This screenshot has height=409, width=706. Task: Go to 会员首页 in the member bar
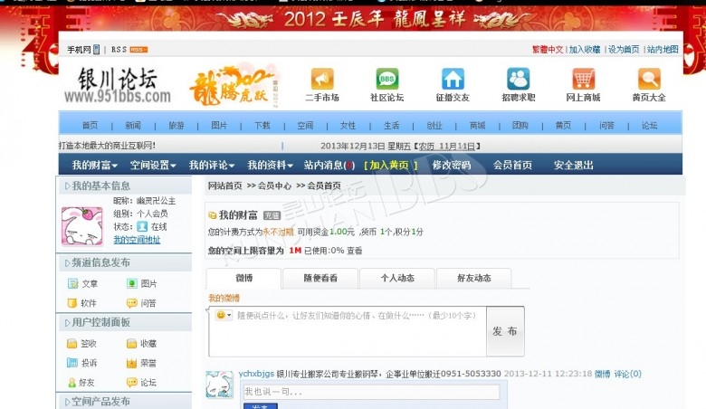pyautogui.click(x=512, y=165)
